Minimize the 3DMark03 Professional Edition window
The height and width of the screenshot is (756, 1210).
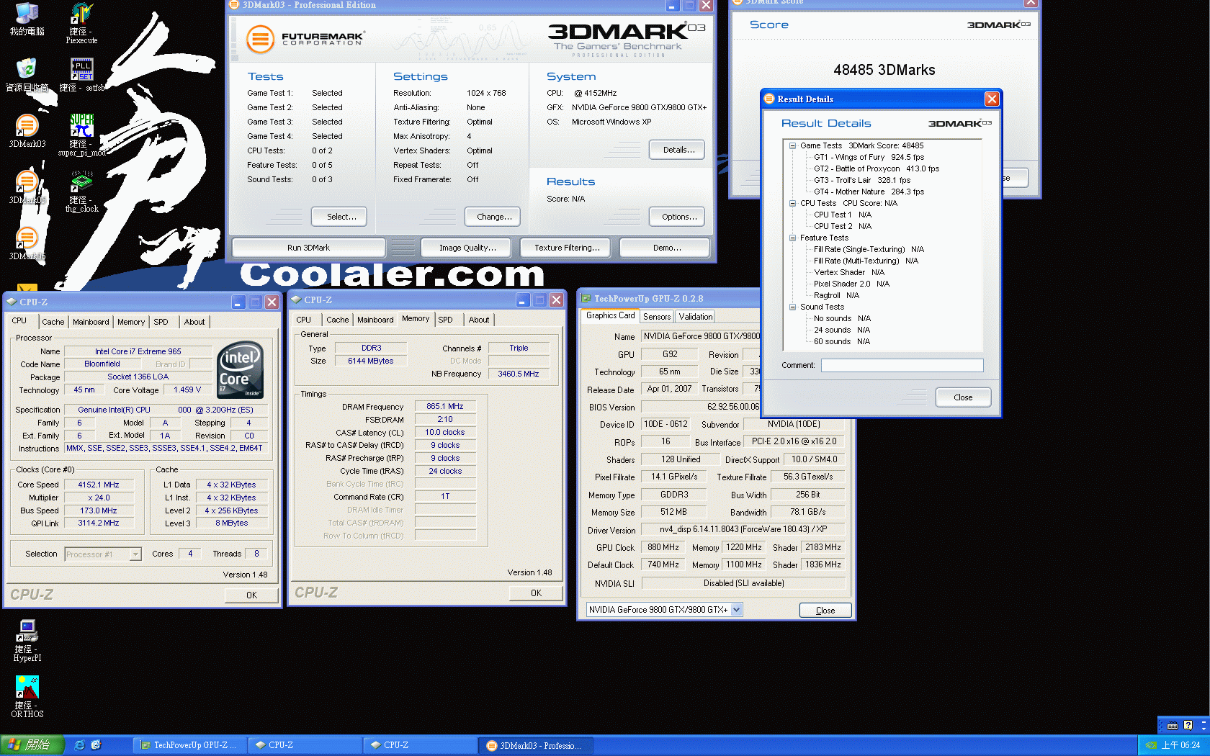pyautogui.click(x=672, y=5)
